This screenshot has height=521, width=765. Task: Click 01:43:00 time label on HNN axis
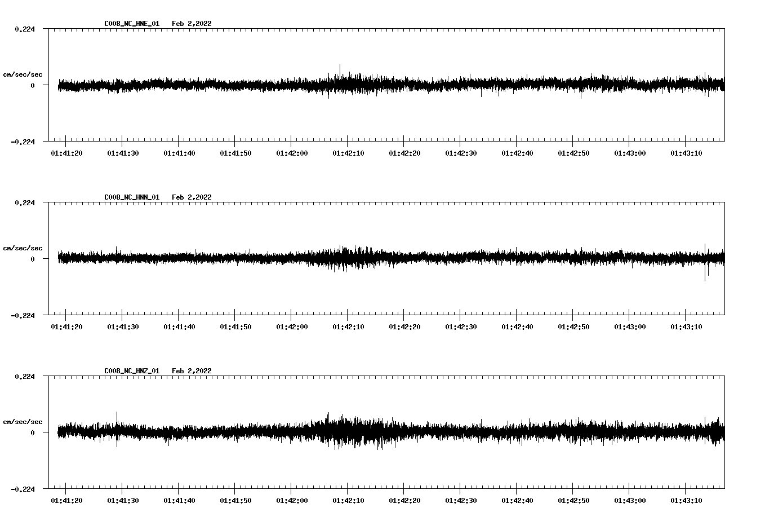630,327
